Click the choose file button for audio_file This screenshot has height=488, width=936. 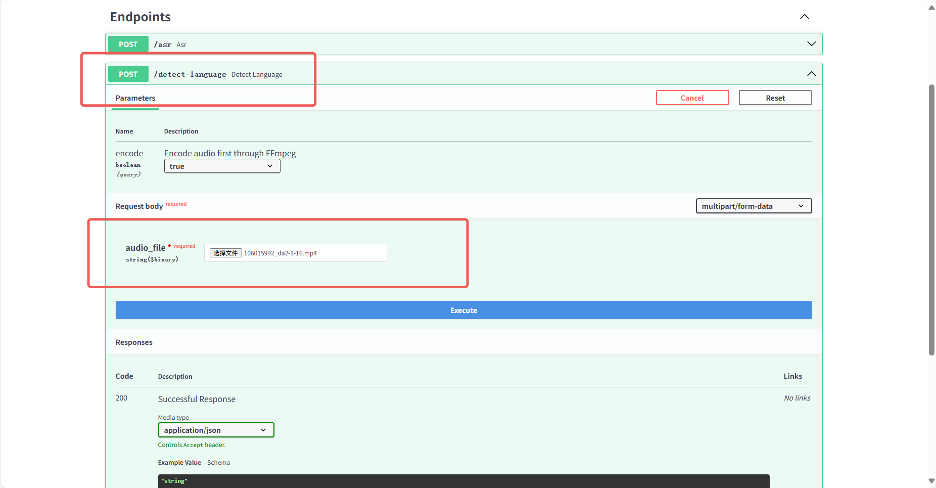225,253
